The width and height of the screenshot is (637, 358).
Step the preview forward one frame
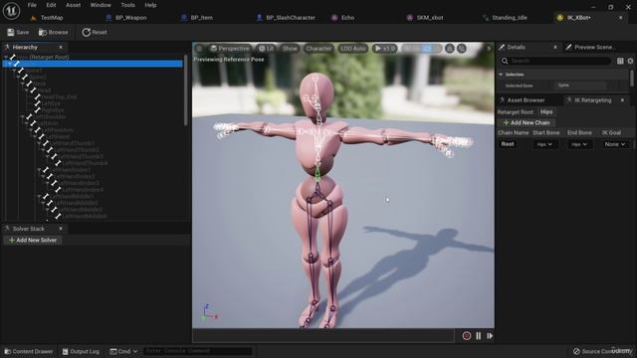click(490, 336)
